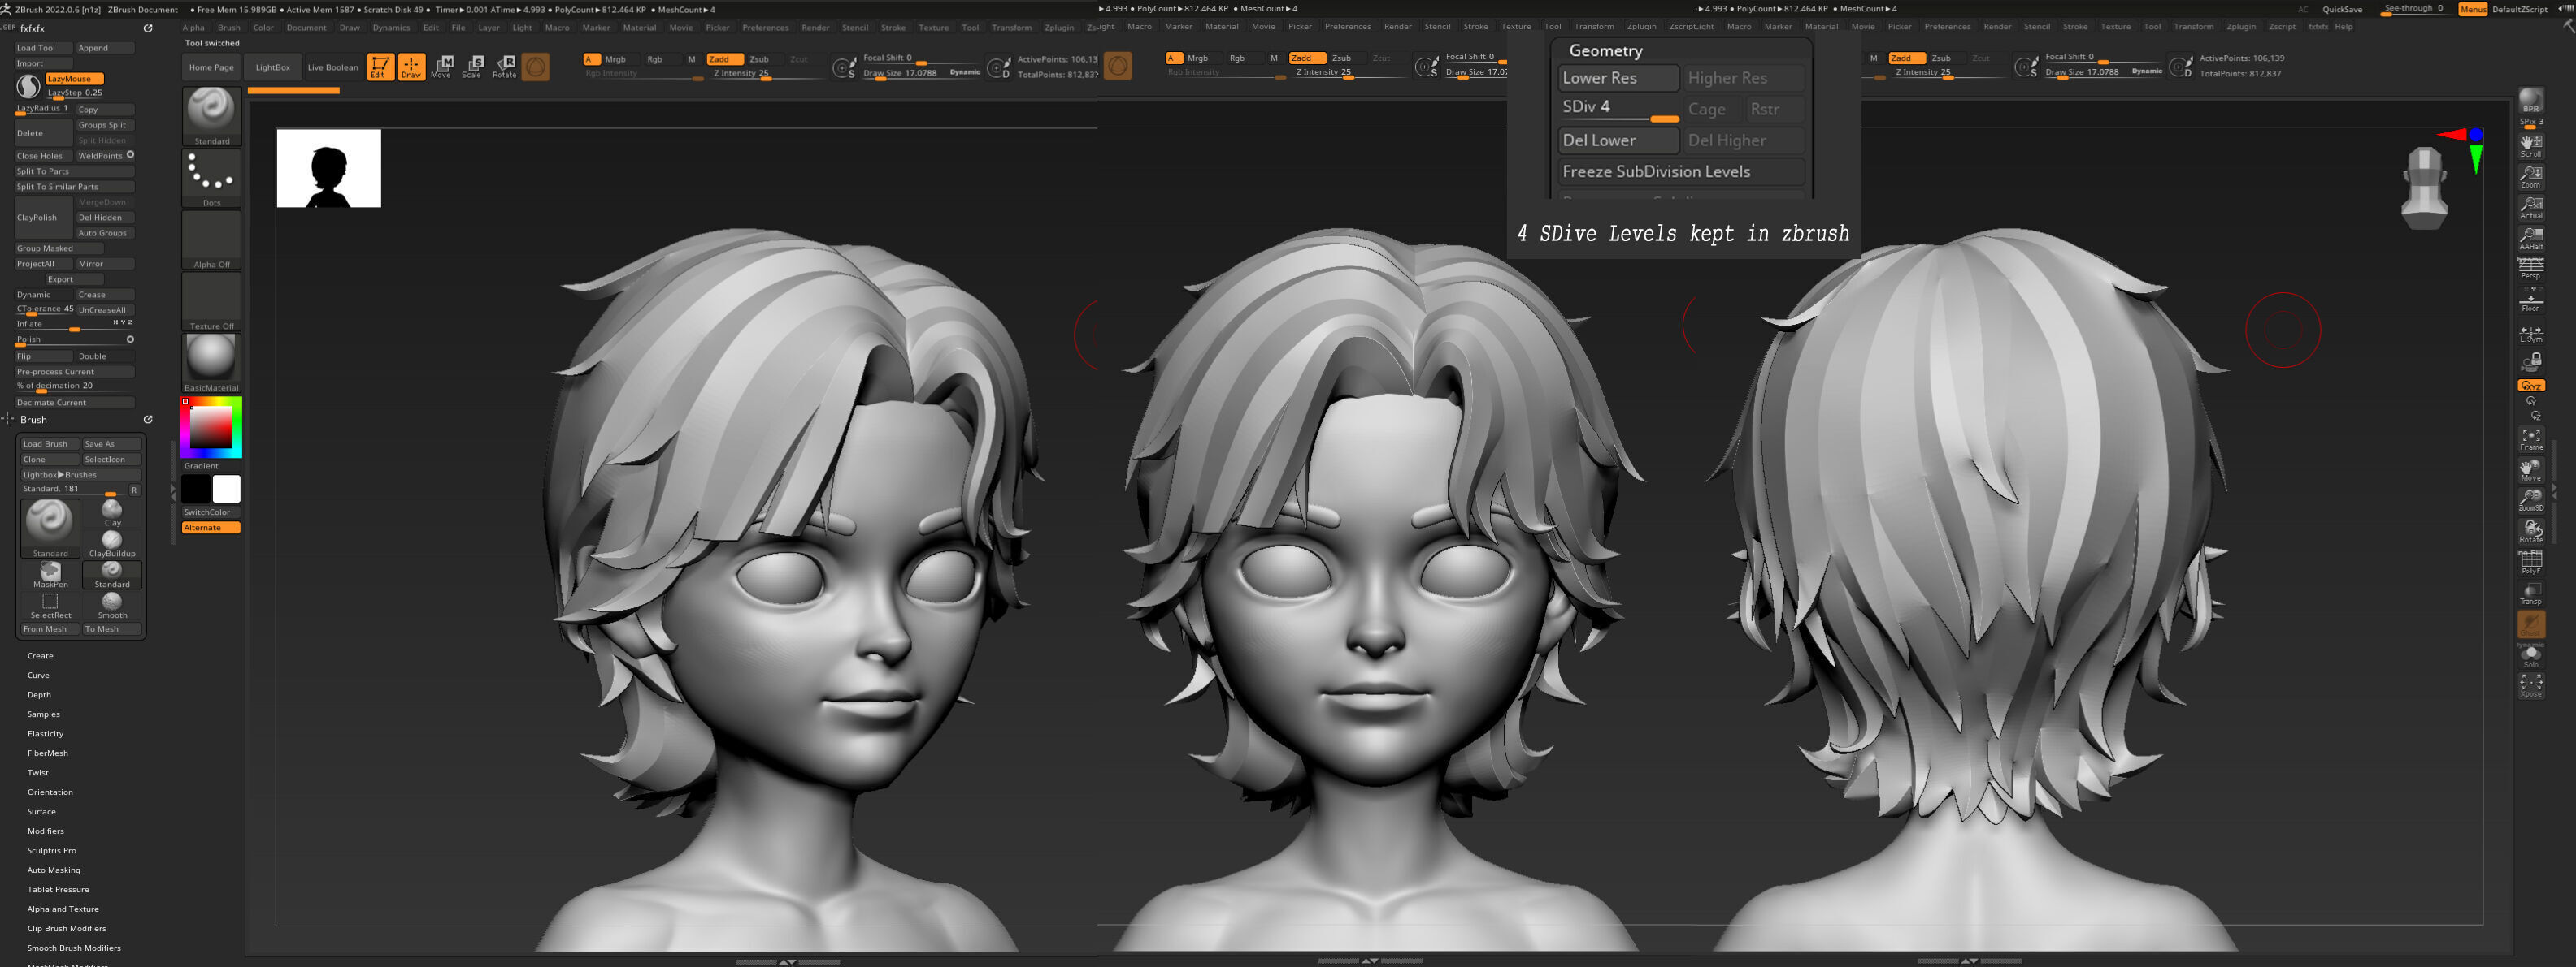2576x967 pixels.
Task: Click the Scroll canvas icon
Action: point(2531,146)
